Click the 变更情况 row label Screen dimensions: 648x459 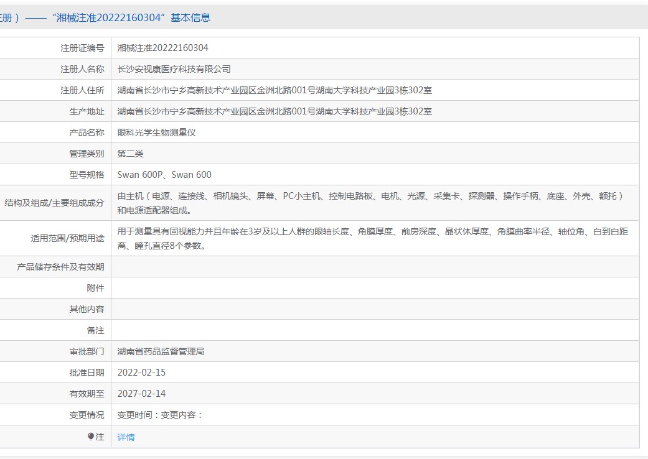[x=87, y=415]
